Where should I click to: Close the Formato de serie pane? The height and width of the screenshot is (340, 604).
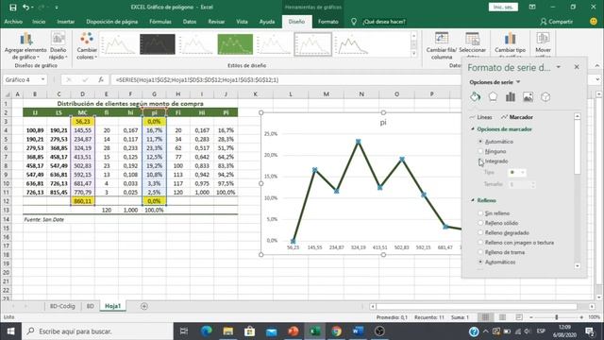[577, 67]
